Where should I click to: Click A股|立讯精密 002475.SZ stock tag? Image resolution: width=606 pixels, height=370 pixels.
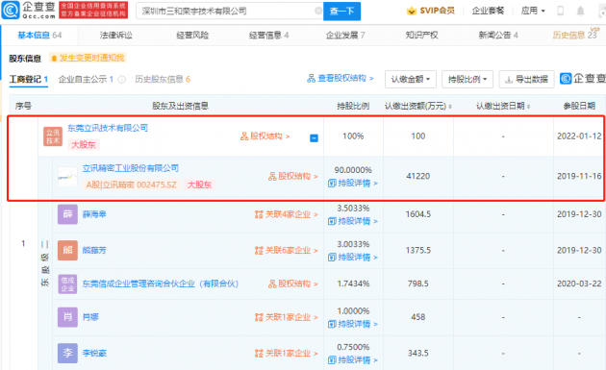point(131,185)
